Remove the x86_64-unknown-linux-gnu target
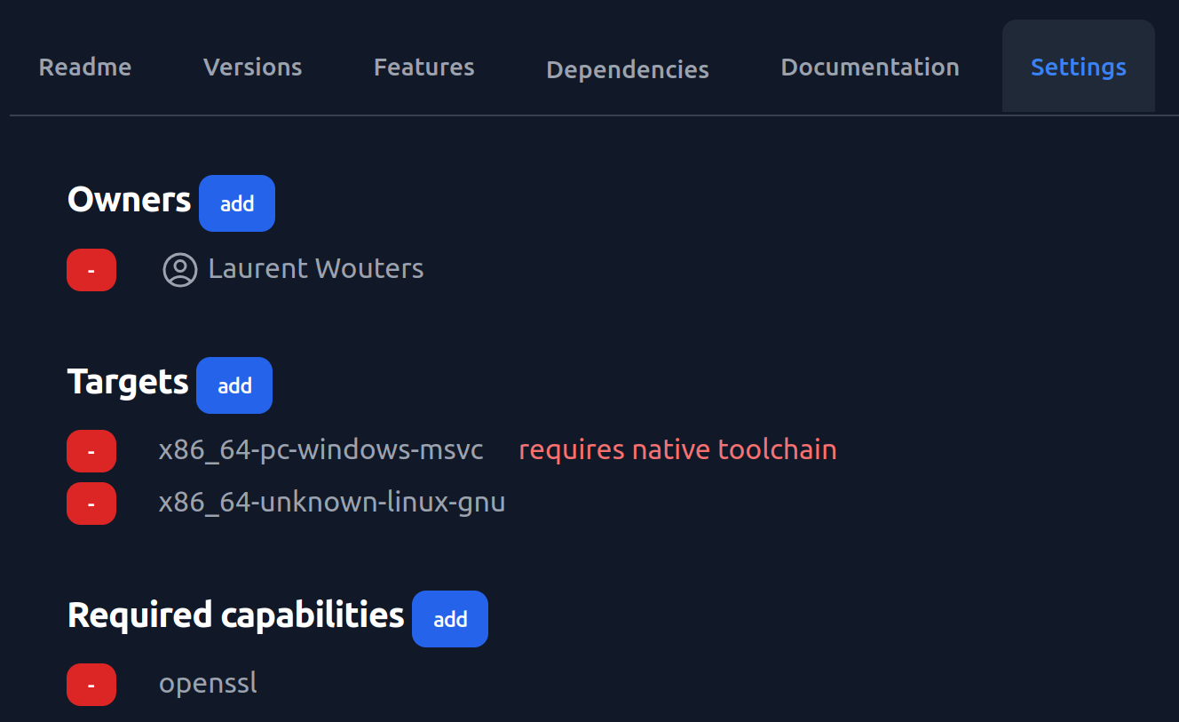This screenshot has height=722, width=1179. 91,504
